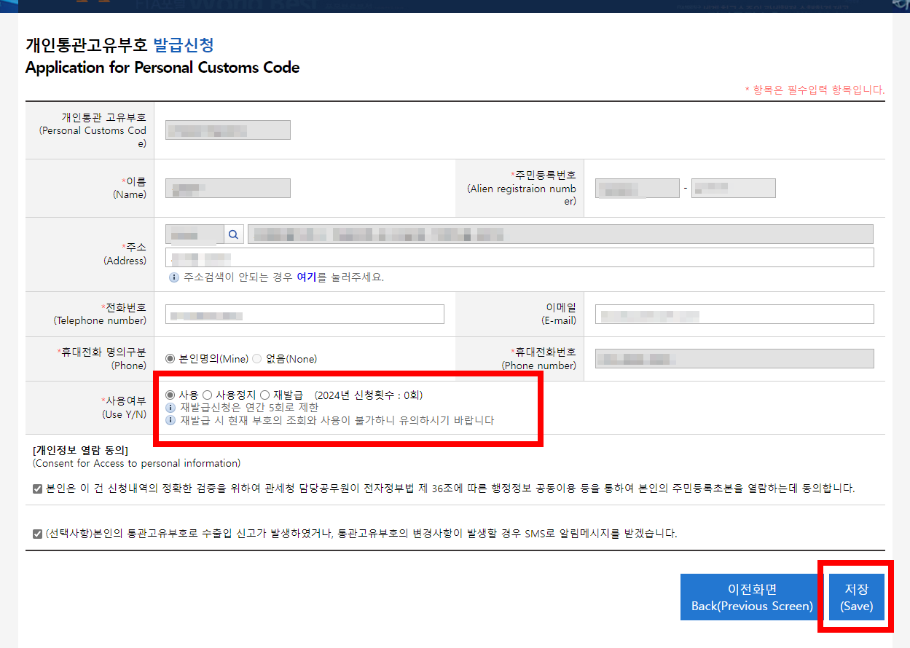Click the Personal Customs Code field
This screenshot has height=648, width=910.
point(228,130)
